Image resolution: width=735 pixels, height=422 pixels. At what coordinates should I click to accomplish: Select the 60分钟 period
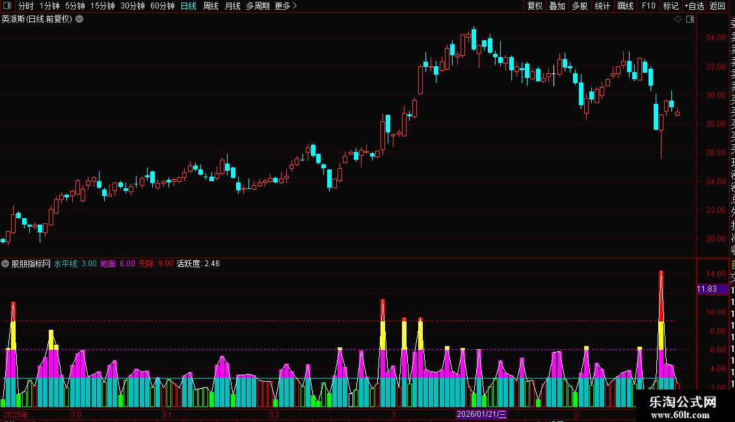click(163, 6)
